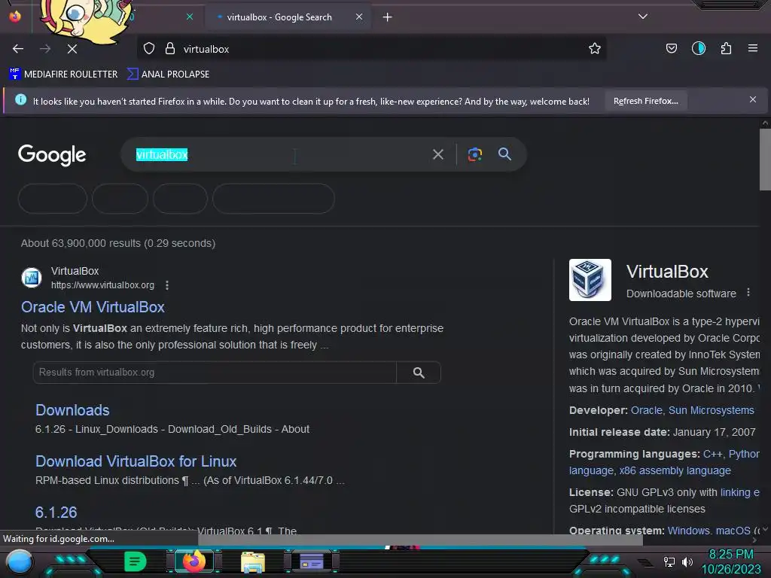Click the Results from virtualbox.org search field

click(x=215, y=373)
